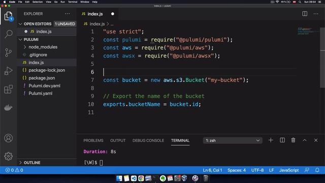Click the terminal prompt input area
The height and width of the screenshot is (183, 325).
tap(101, 163)
